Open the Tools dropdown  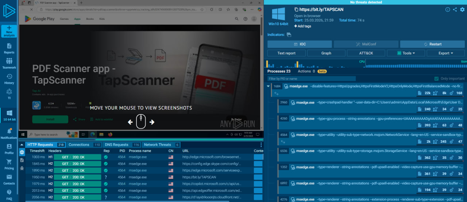(406, 53)
